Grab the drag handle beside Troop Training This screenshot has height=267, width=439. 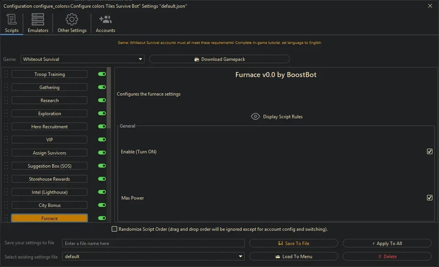(6, 74)
